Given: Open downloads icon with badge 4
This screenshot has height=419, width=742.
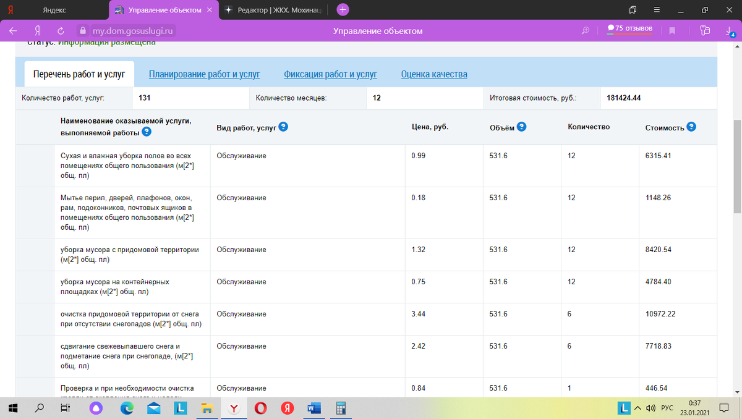Looking at the screenshot, I should click(730, 31).
